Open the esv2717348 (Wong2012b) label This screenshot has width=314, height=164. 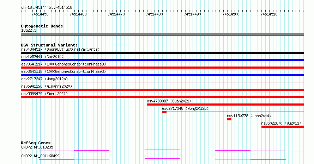[x=185, y=108]
